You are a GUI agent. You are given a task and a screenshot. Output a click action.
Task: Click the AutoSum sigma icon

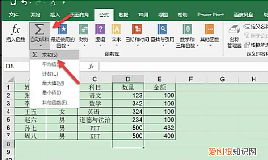pyautogui.click(x=39, y=29)
